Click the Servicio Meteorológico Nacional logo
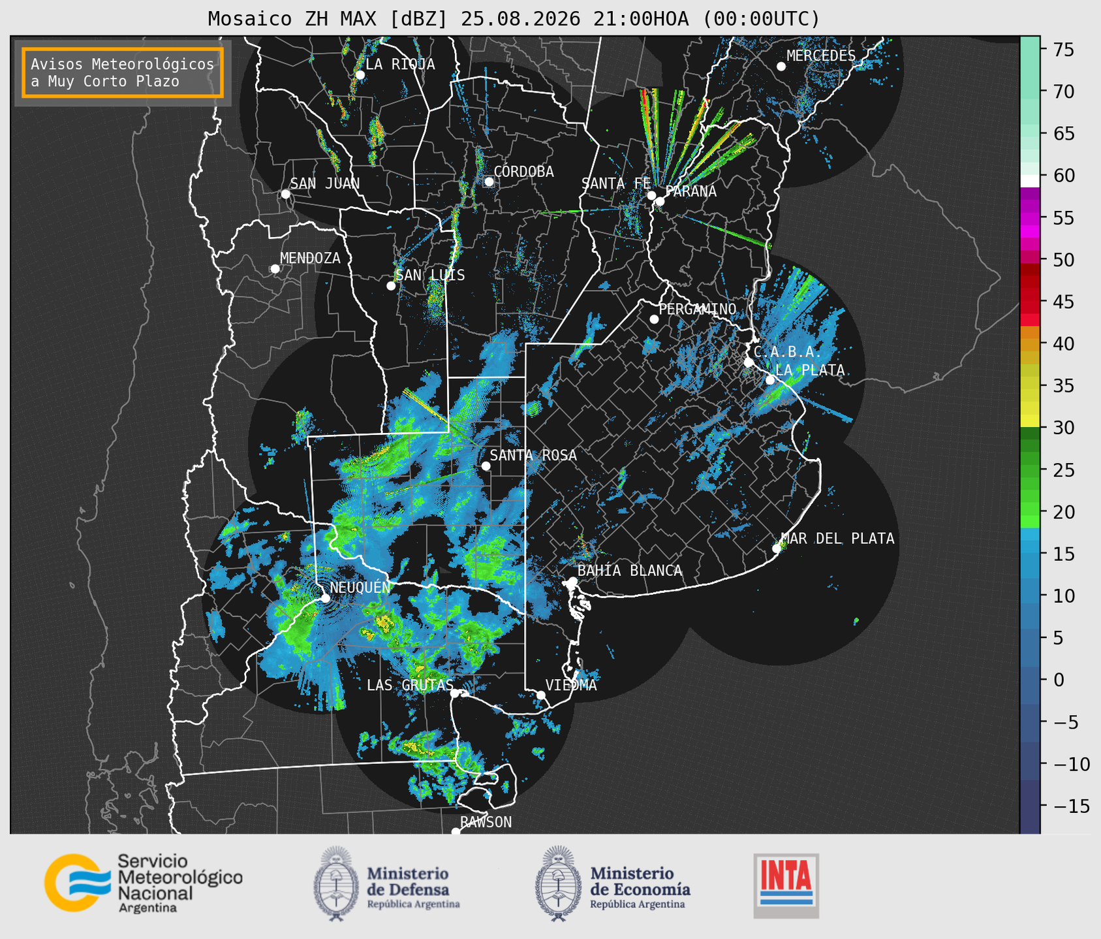The height and width of the screenshot is (939, 1101). point(143,883)
